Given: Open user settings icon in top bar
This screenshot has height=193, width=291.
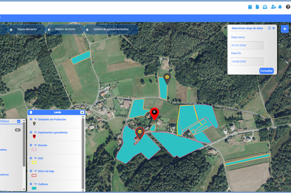Looking at the screenshot, I should click(x=274, y=7).
